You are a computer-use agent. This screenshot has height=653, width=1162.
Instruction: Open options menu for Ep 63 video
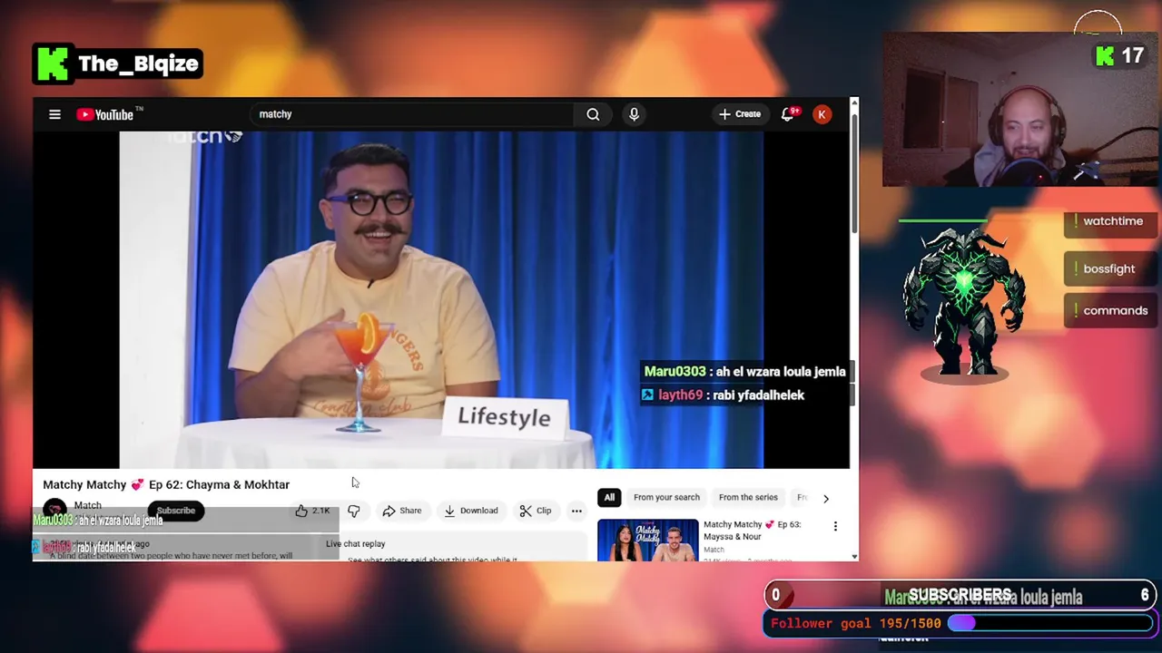835,526
